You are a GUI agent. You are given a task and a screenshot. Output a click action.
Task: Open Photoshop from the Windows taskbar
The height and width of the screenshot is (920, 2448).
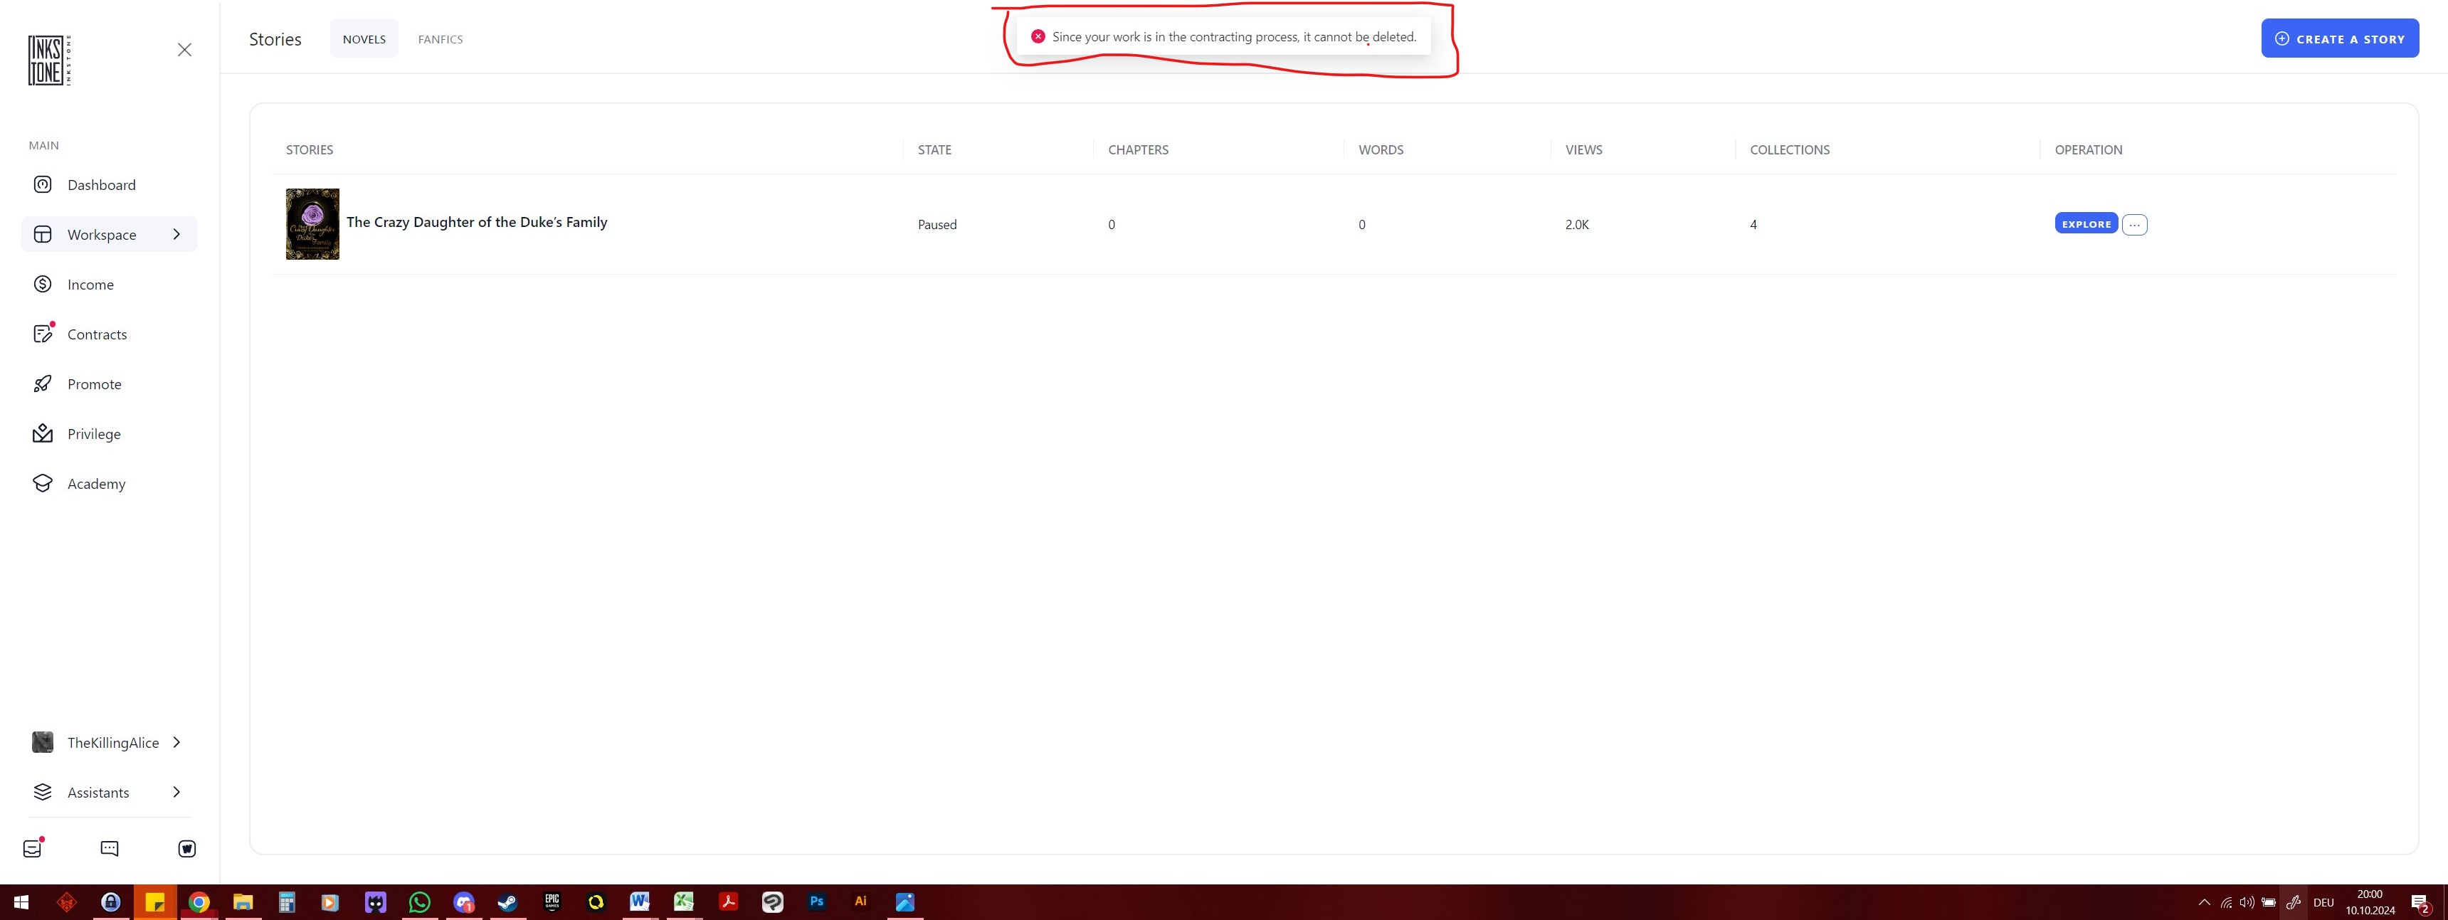816,902
